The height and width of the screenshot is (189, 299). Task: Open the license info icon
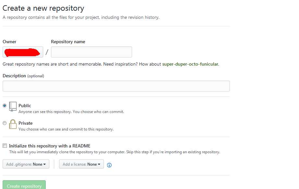(x=109, y=165)
